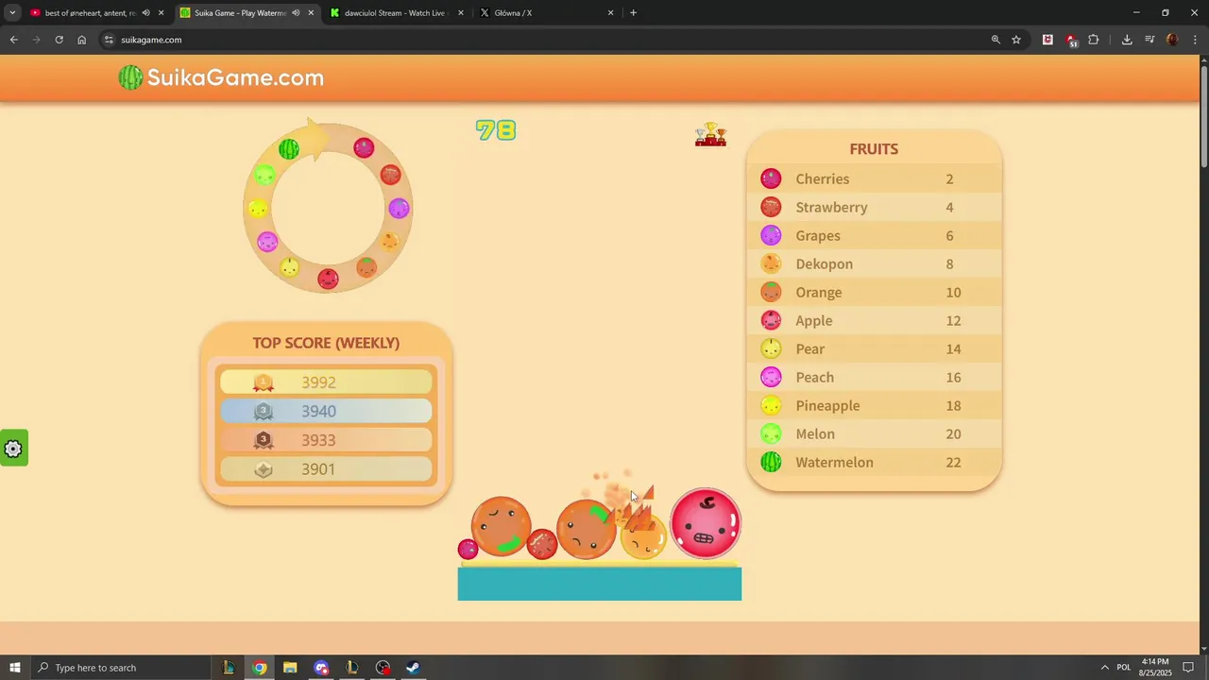Image resolution: width=1209 pixels, height=680 pixels.
Task: Click the Cherries icon in the Fruits list
Action: pyautogui.click(x=771, y=178)
